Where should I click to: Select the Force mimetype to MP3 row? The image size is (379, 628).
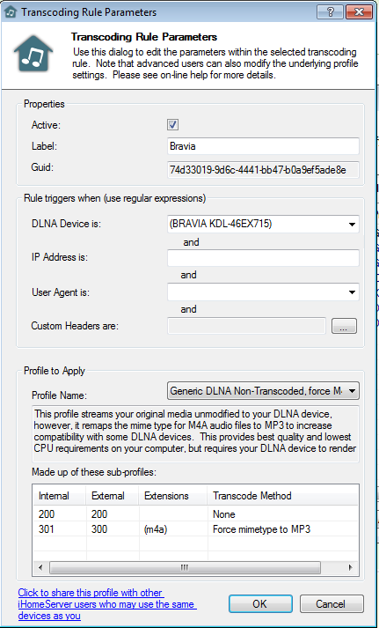click(x=195, y=529)
